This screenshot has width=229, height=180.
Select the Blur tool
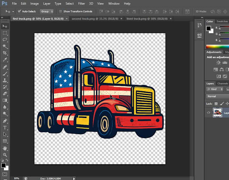(x=5, y=107)
